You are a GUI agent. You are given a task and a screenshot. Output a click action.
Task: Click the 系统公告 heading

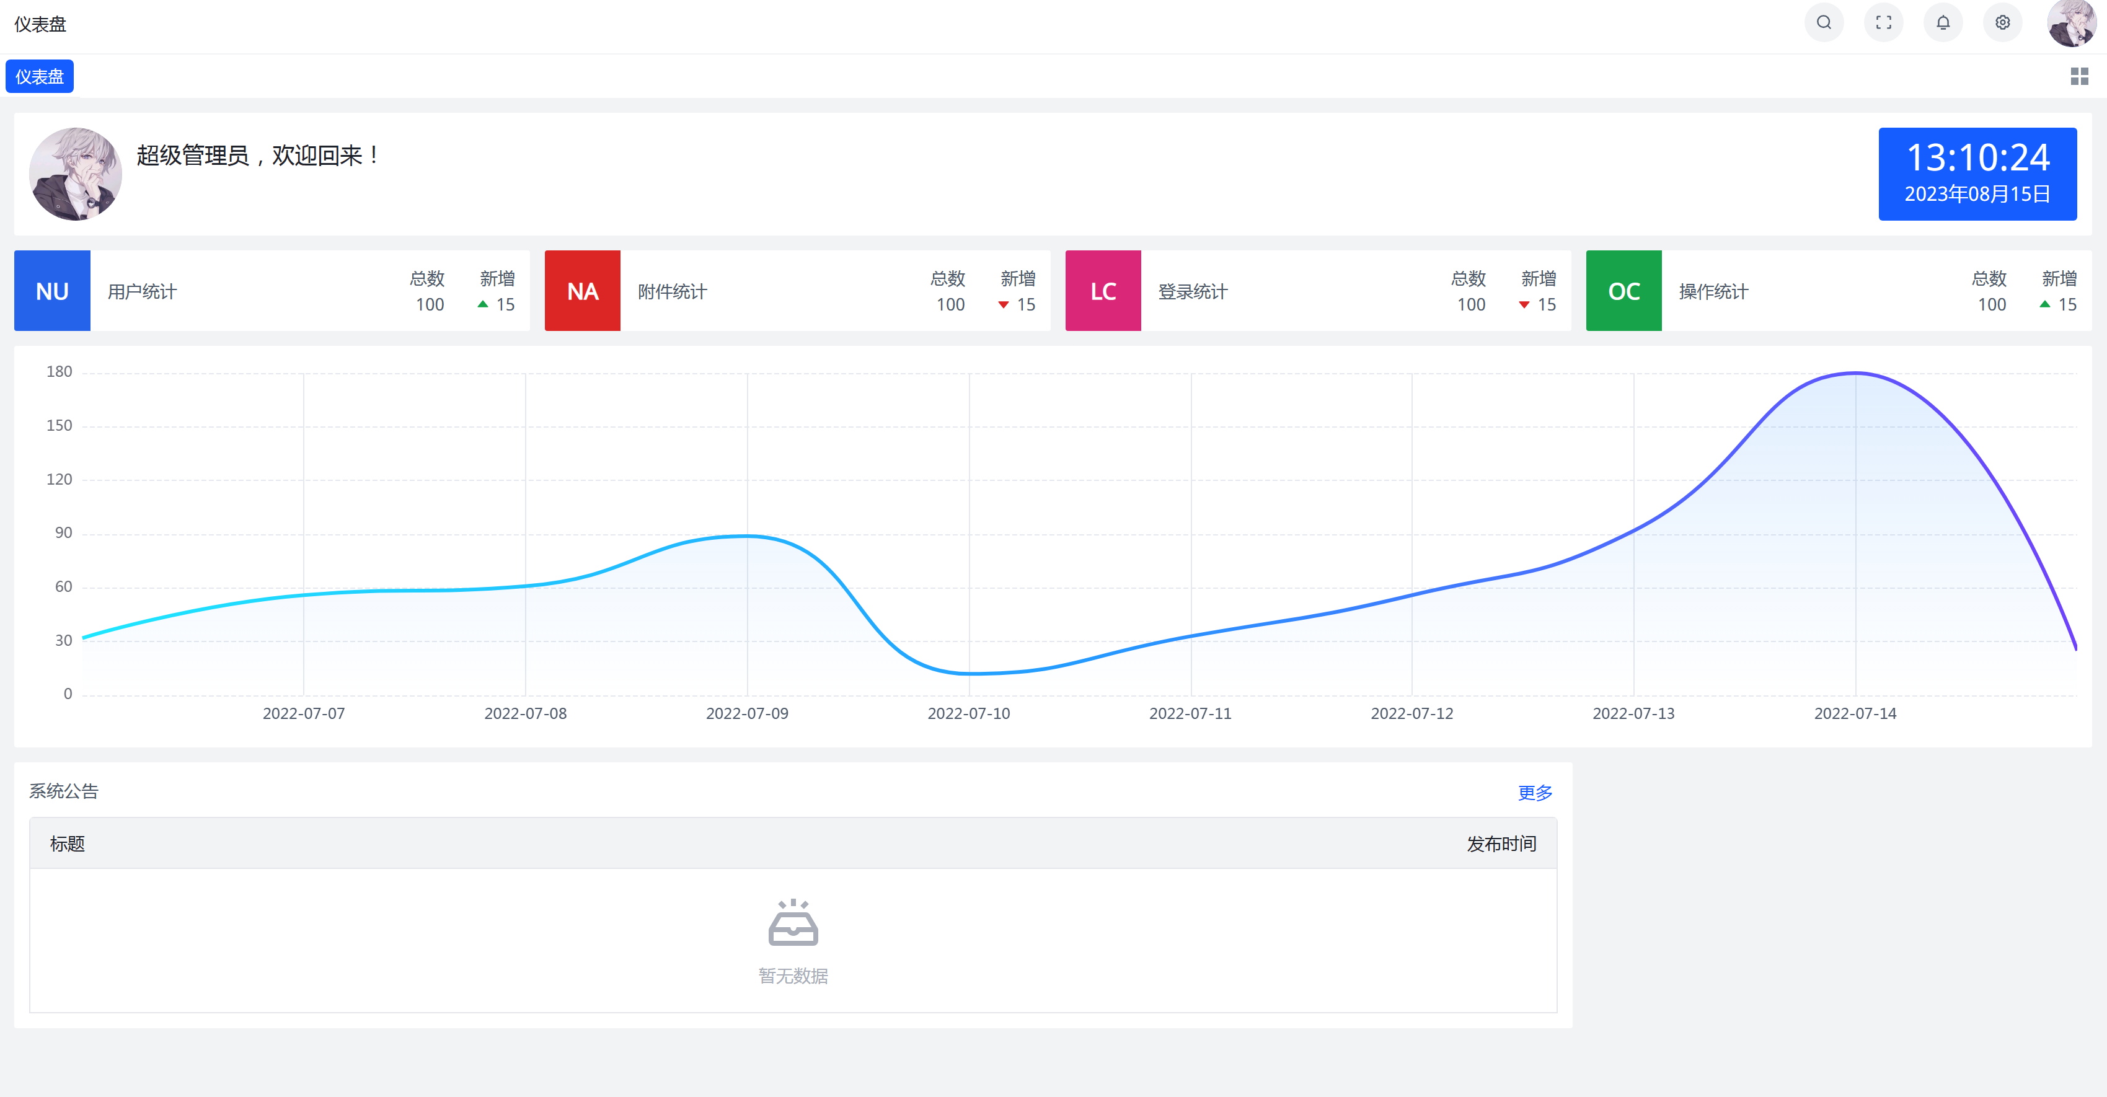pos(64,791)
